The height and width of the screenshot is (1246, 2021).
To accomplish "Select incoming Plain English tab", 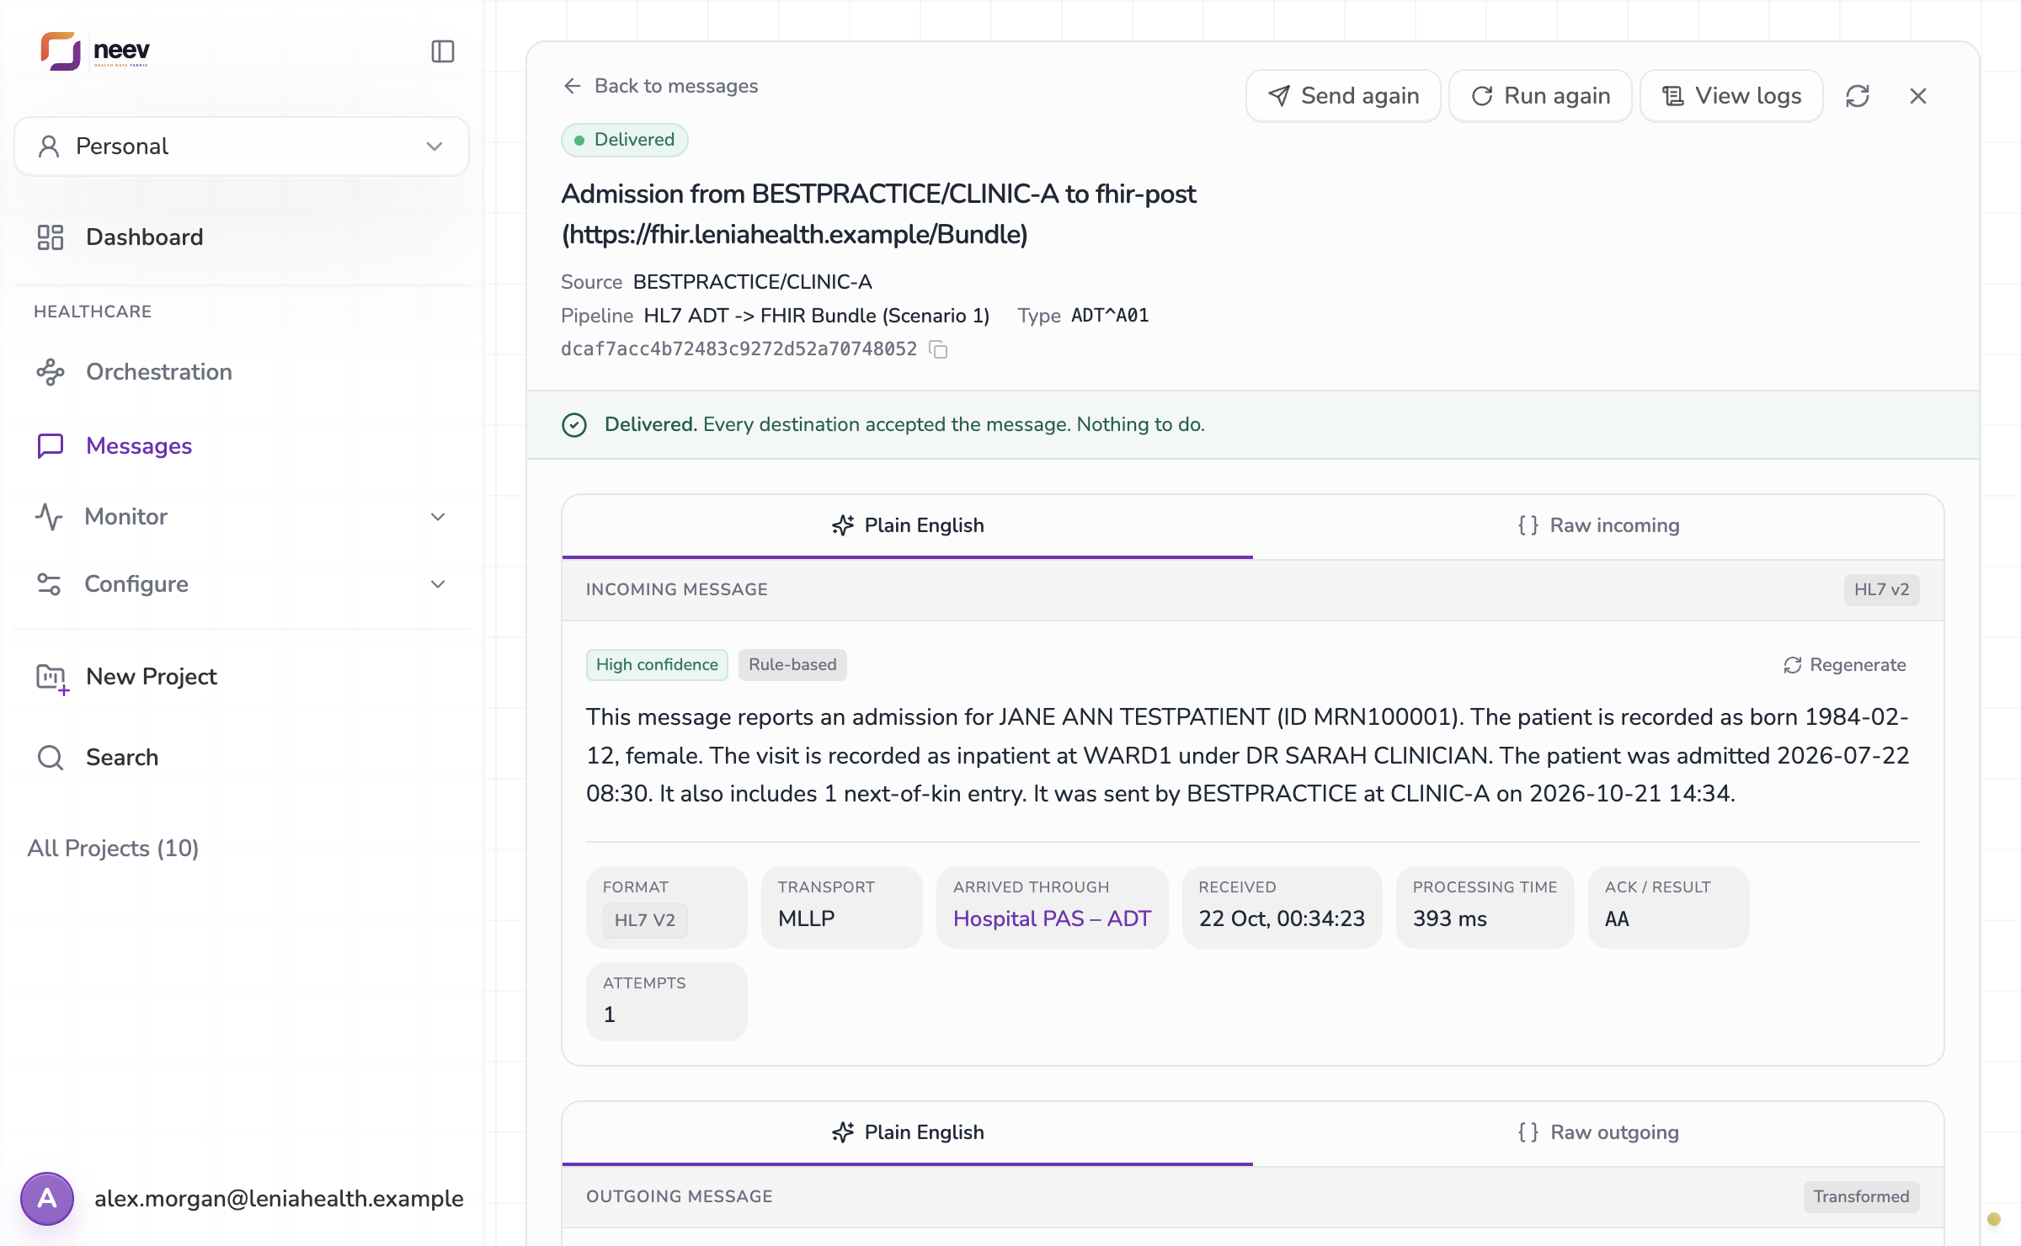I will (908, 526).
